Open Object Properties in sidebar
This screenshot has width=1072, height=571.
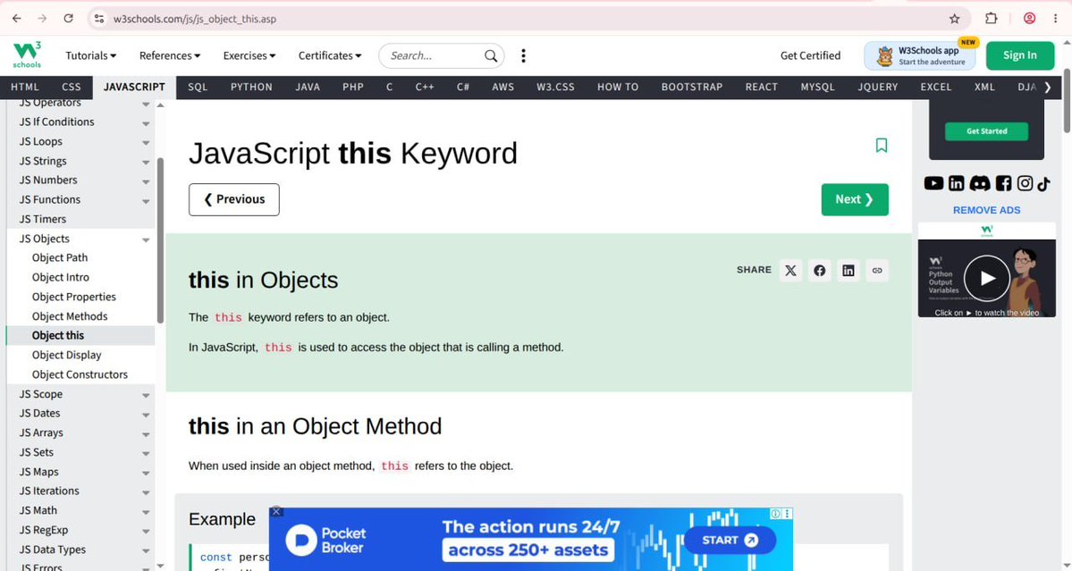(x=74, y=297)
